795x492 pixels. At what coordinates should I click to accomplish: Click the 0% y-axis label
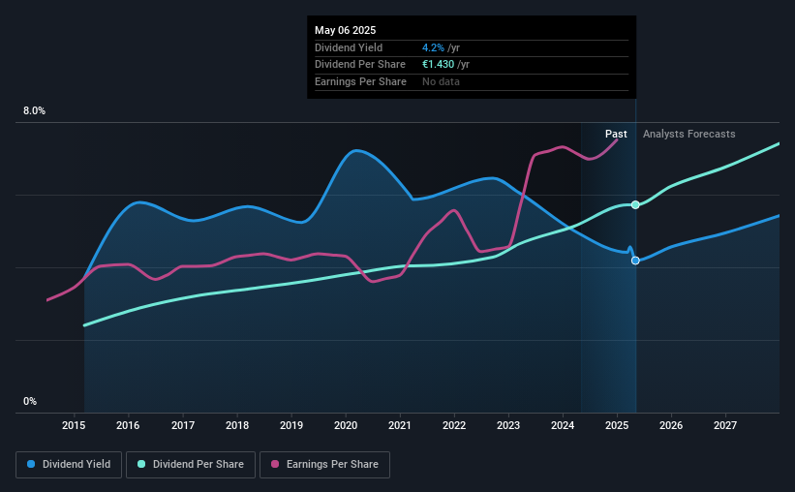(30, 402)
